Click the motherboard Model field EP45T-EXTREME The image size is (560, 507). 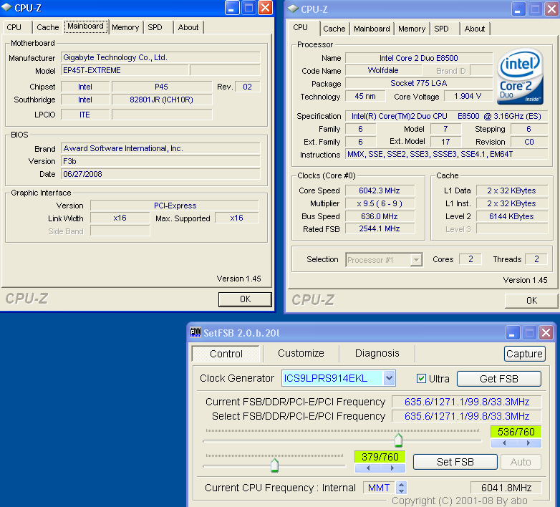coord(125,70)
